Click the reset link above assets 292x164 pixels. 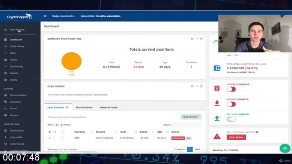(x=229, y=55)
